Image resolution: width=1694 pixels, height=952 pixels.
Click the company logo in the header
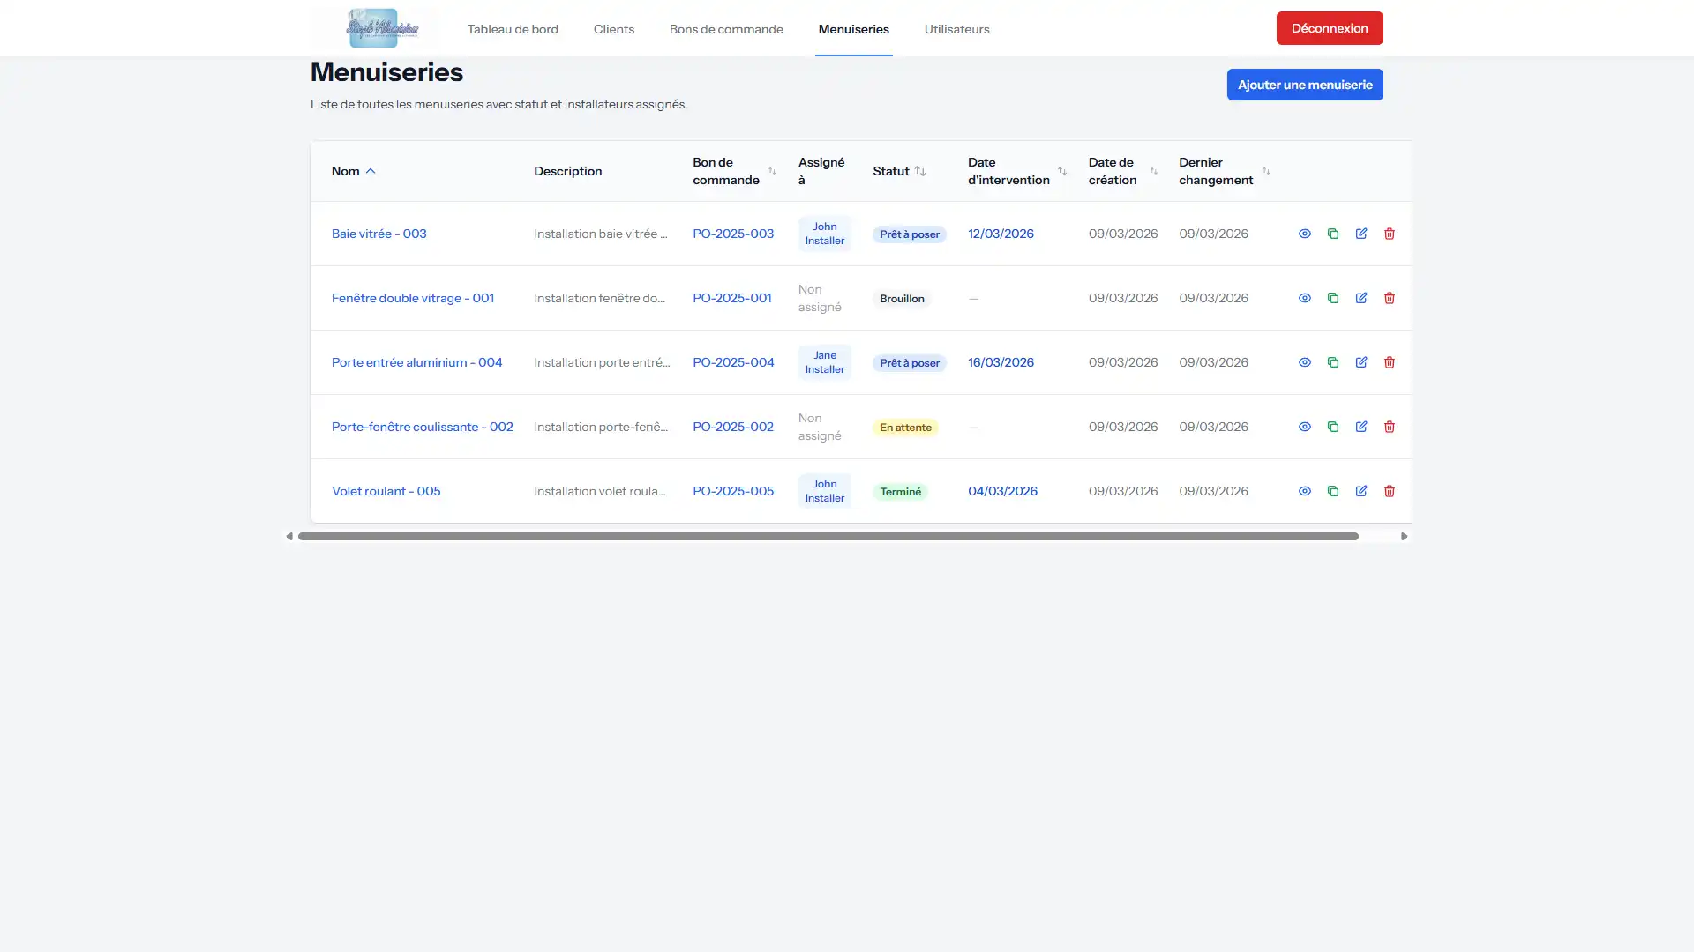(383, 28)
